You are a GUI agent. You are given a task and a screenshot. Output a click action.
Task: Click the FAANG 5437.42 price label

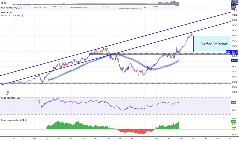click(233, 52)
